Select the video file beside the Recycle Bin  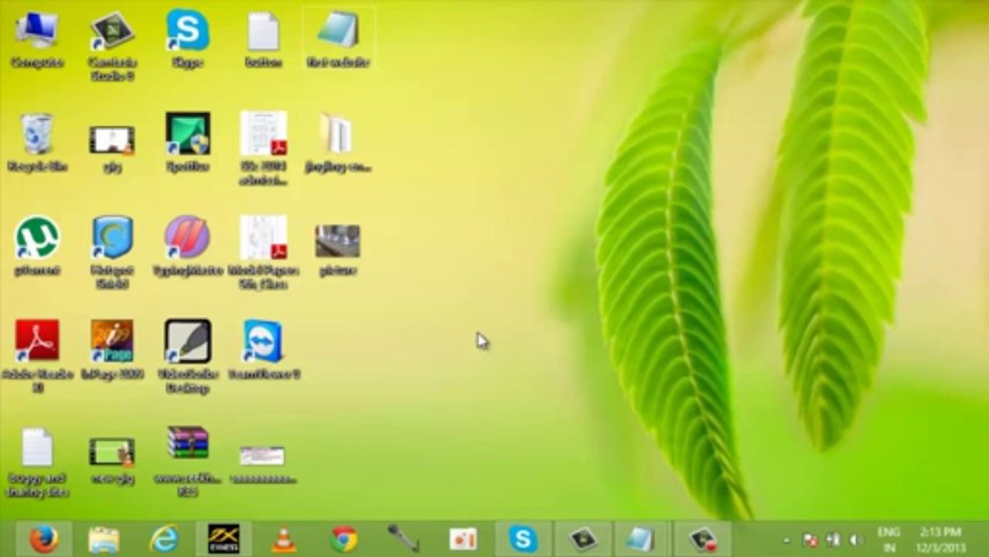click(112, 147)
